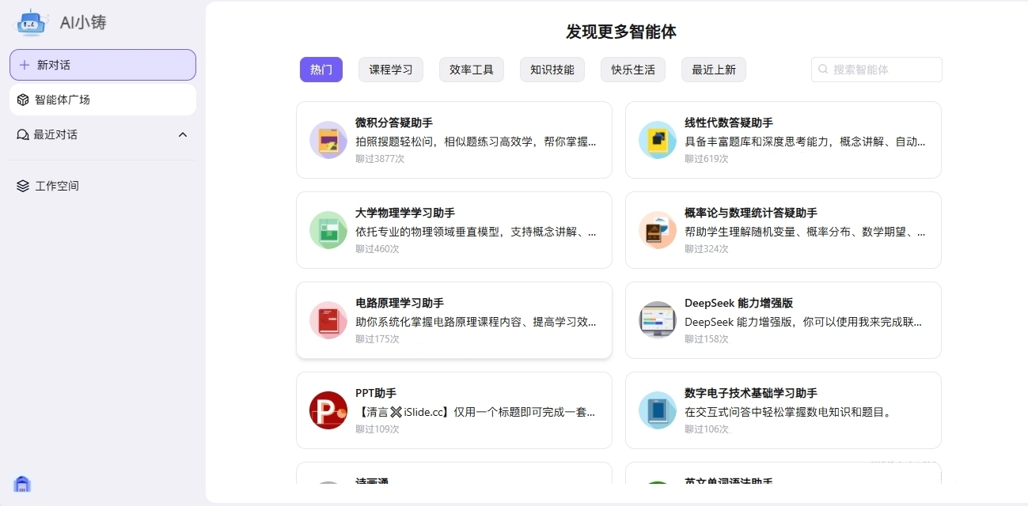Viewport: 1028px width, 506px height.
Task: Show the 快乐生活 category tab
Action: click(x=633, y=70)
